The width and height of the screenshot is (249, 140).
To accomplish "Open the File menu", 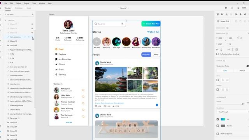I will (5, 3).
